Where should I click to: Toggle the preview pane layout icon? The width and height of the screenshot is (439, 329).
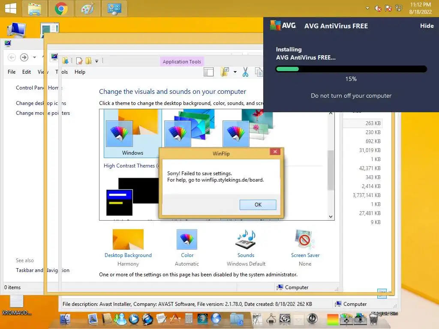point(209,72)
